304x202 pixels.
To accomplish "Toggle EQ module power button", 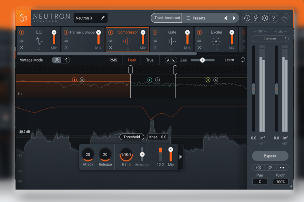I will 22,32.
